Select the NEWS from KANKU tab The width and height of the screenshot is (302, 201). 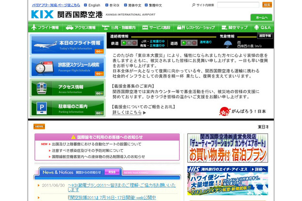(136, 173)
